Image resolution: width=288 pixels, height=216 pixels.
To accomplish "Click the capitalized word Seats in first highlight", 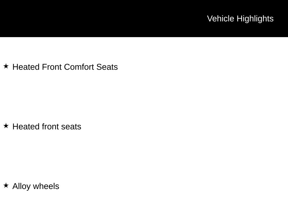I will pyautogui.click(x=107, y=67).
